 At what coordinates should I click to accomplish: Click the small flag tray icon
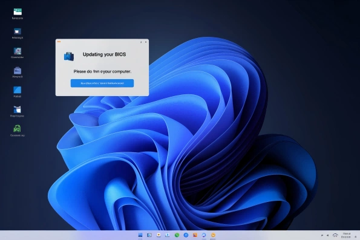[322, 235]
